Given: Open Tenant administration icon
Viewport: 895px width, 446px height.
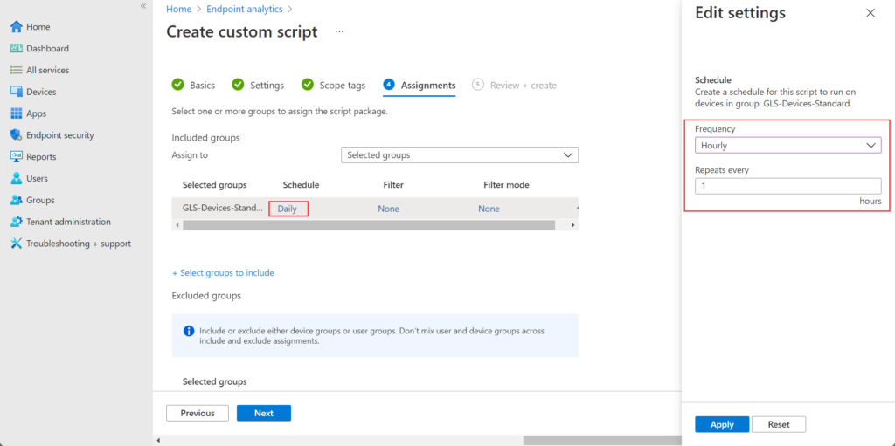Looking at the screenshot, I should [16, 222].
